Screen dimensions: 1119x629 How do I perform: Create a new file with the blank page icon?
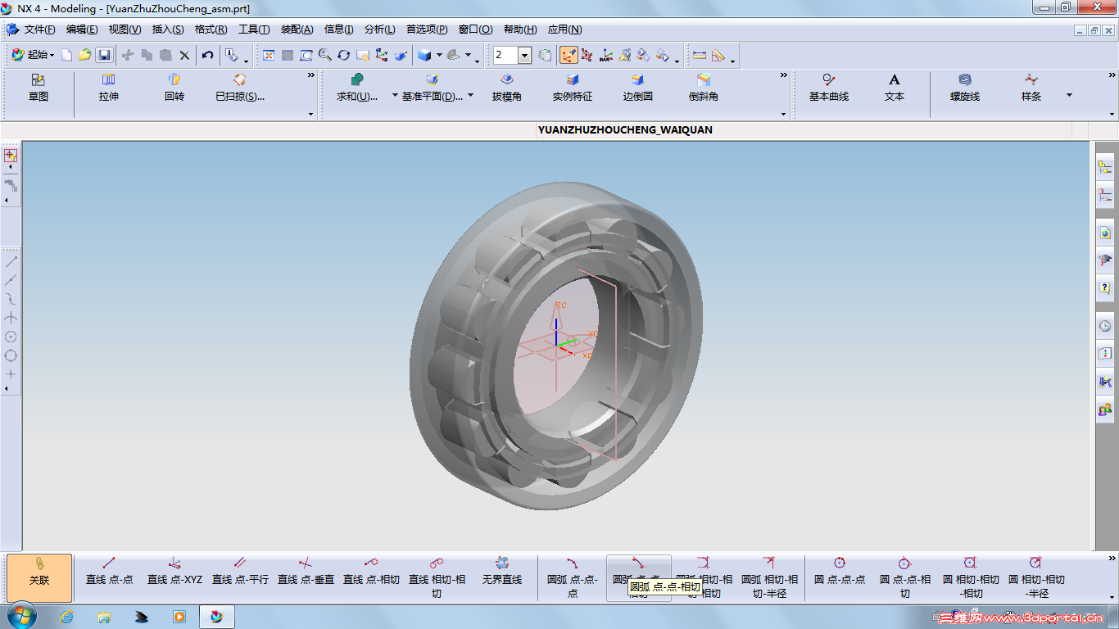pos(67,55)
